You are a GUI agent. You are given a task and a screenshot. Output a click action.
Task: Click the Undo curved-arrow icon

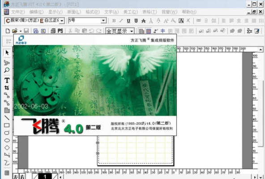coord(91,31)
